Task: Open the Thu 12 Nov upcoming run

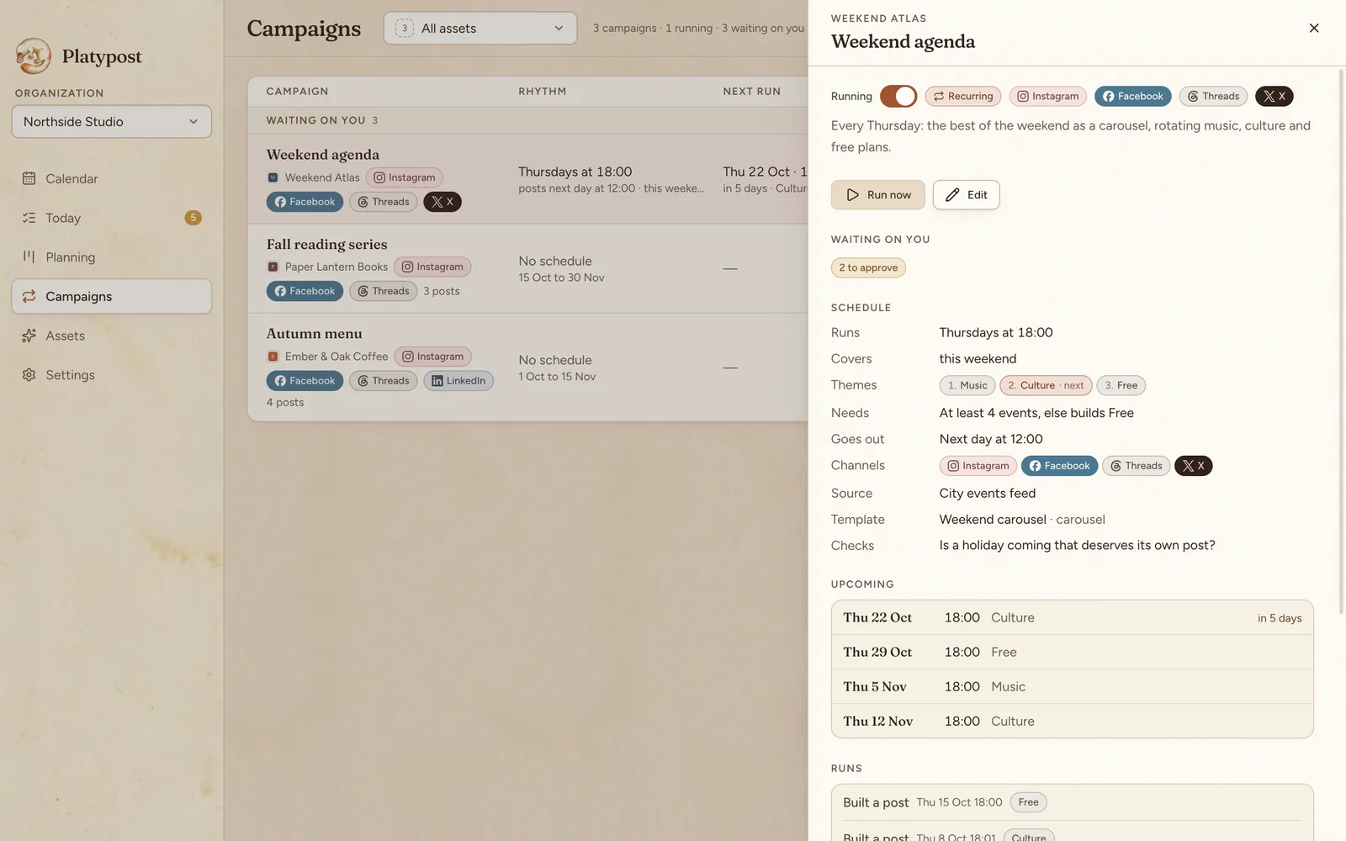Action: click(x=1072, y=721)
